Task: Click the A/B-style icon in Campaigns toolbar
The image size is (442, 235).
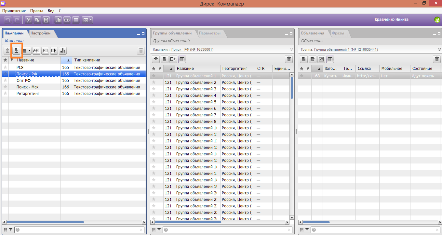Action: point(36,50)
